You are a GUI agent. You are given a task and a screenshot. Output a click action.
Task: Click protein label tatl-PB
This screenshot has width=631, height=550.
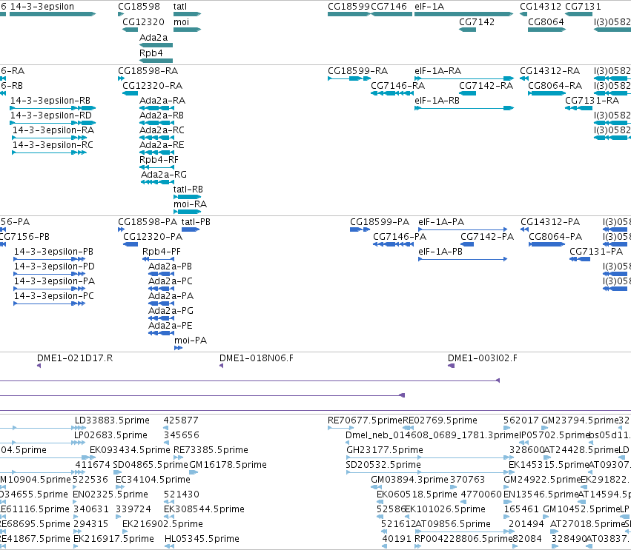(x=196, y=222)
